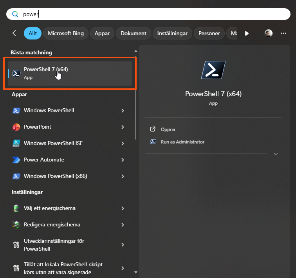Open the Välj ett energischema setting
The width and height of the screenshot is (296, 278).
[49, 208]
